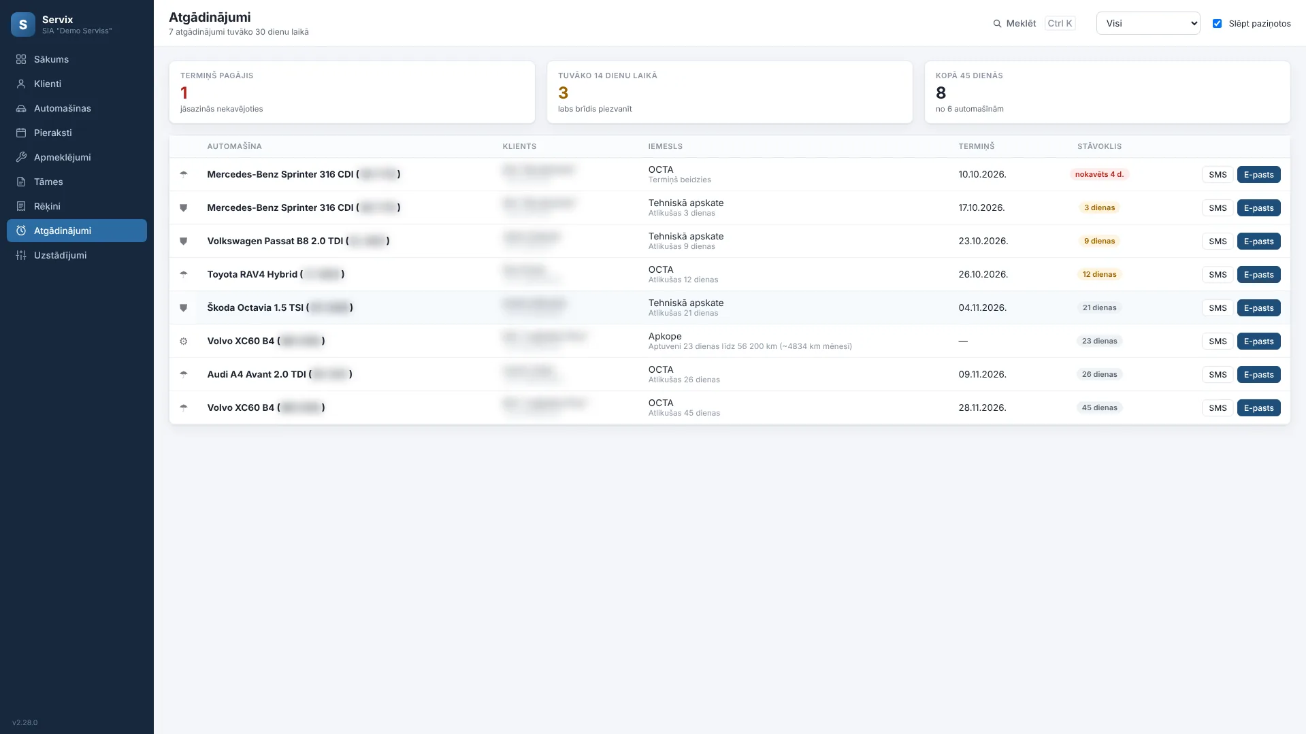Send SMS for Volvo XC60 Apkope row
Viewport: 1306px width, 734px height.
click(1218, 341)
